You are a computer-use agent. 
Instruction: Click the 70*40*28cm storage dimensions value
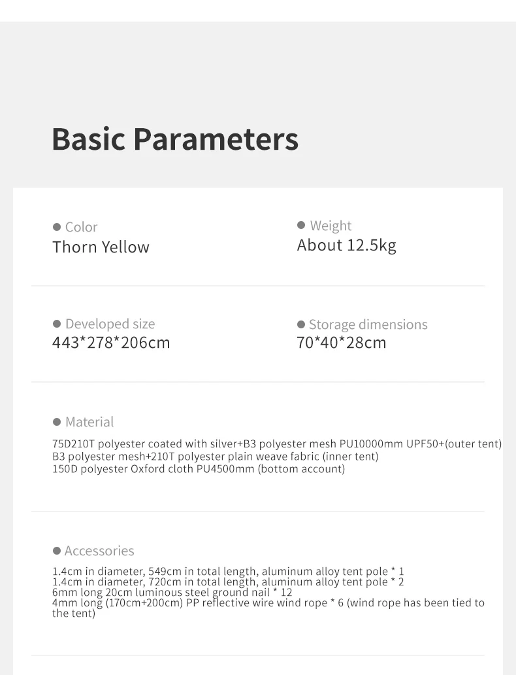point(342,343)
